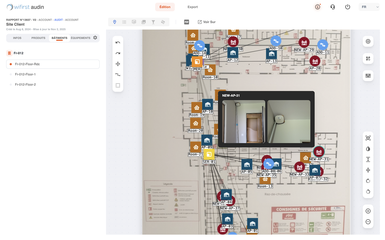The image size is (385, 240).
Task: Click the PDF export icon
Action: pyautogui.click(x=187, y=22)
